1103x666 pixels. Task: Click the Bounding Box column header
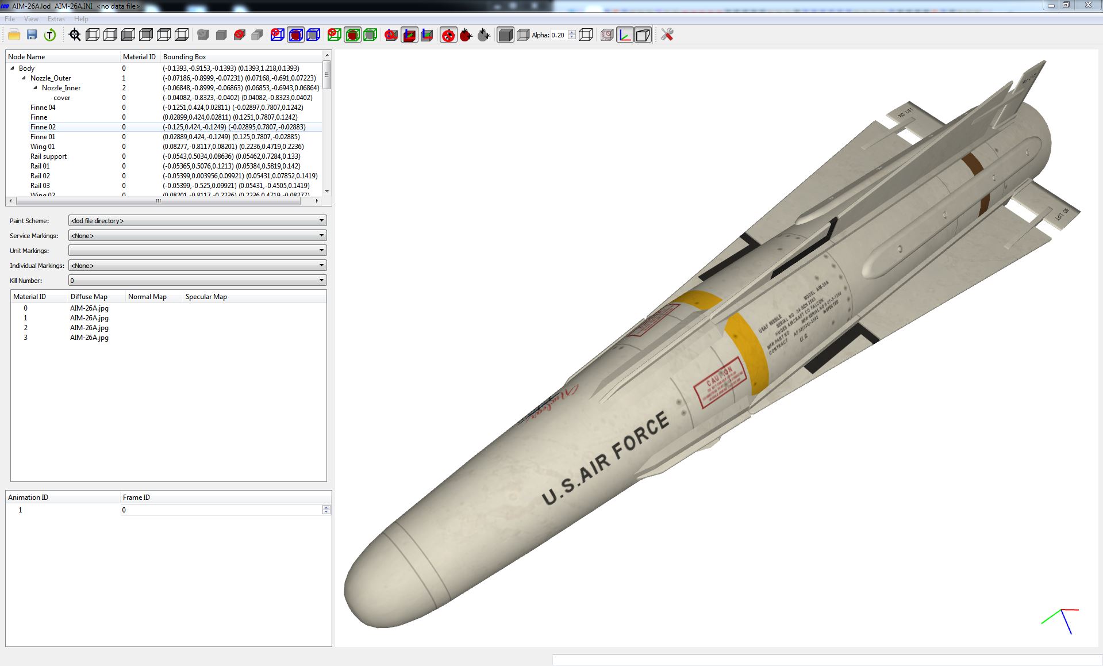[241, 57]
